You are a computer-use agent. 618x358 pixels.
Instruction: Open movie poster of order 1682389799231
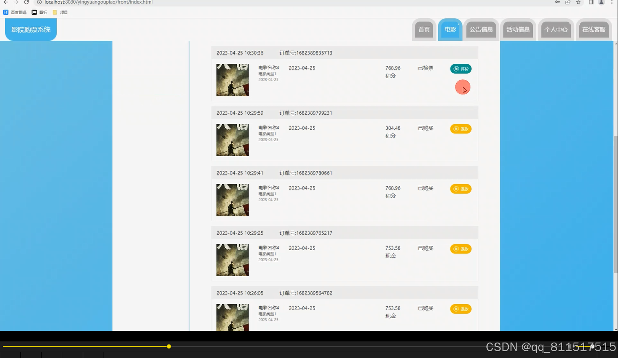point(232,140)
